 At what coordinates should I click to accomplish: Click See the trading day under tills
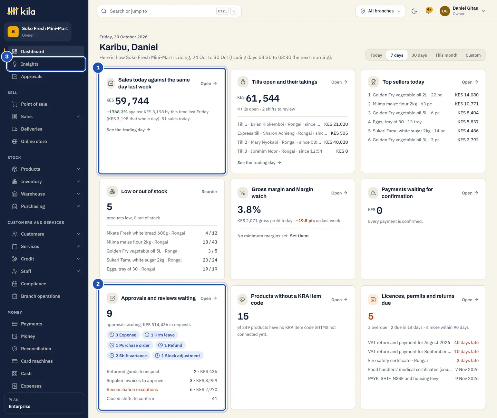259,162
